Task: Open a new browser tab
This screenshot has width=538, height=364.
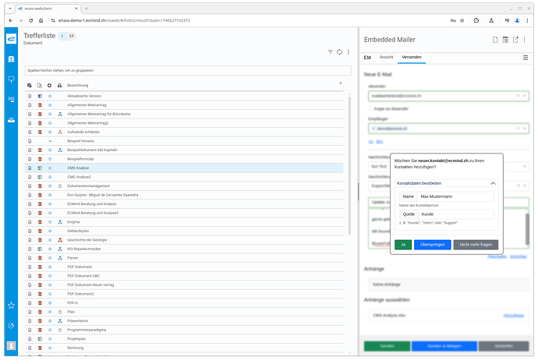Action: (87, 9)
